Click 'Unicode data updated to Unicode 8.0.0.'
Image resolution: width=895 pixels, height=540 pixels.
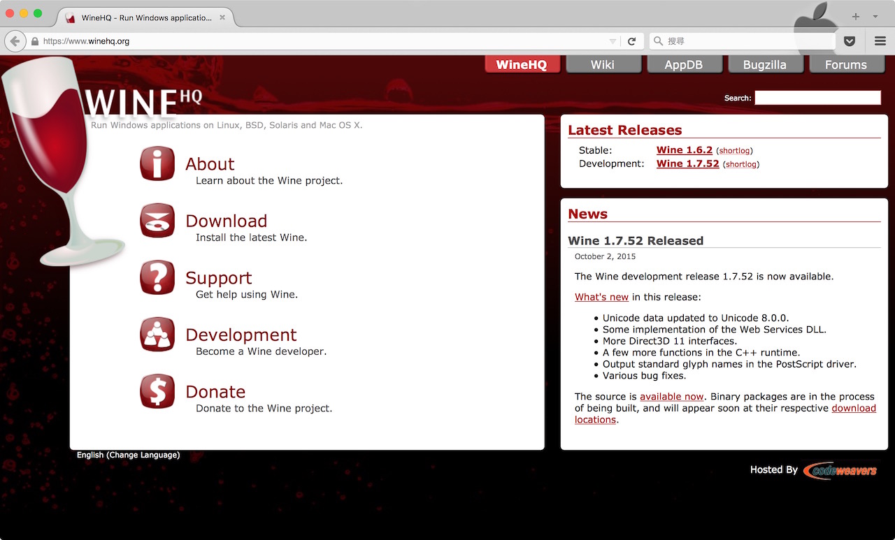click(x=696, y=318)
